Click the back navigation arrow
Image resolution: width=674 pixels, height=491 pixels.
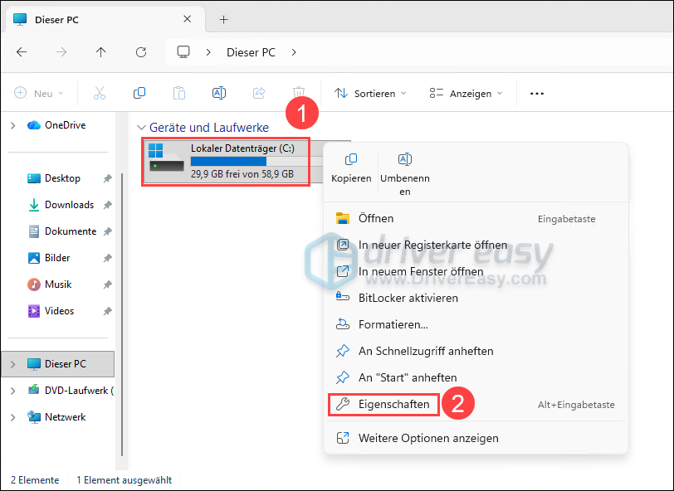pyautogui.click(x=22, y=52)
